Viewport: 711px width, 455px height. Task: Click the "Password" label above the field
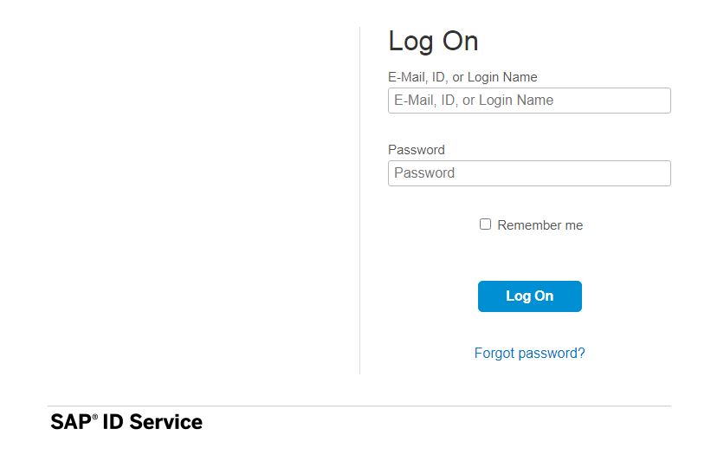[417, 150]
